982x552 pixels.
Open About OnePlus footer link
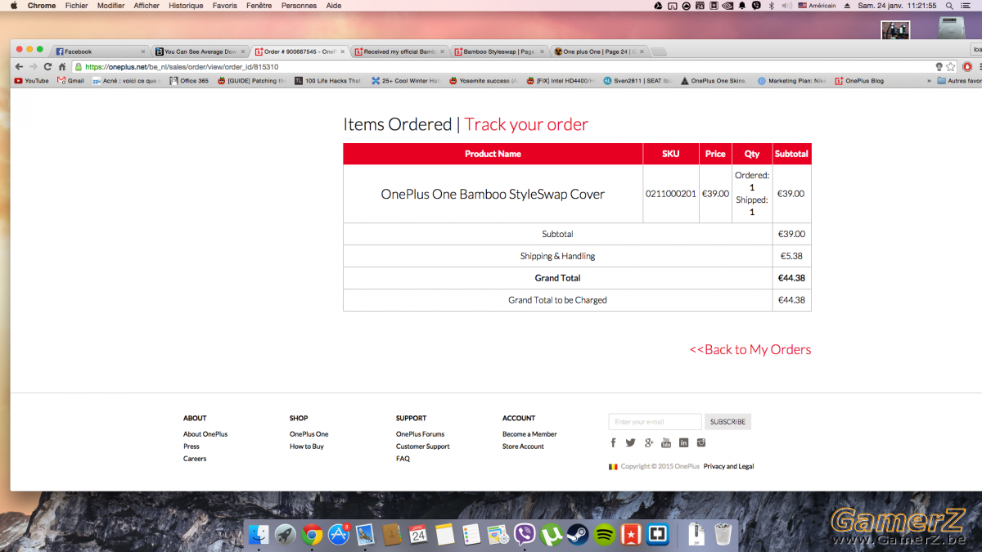(x=205, y=434)
